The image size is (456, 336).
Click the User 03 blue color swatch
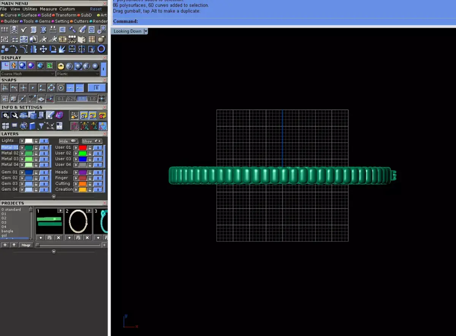point(82,159)
